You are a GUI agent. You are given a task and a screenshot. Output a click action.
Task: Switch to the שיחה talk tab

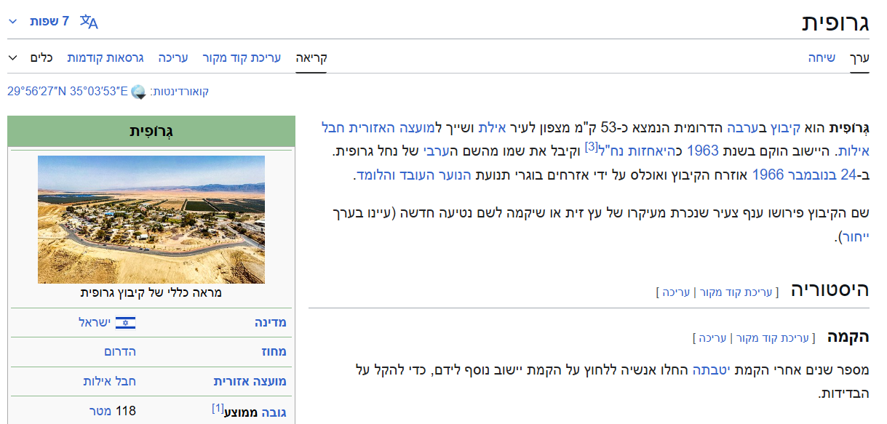[x=822, y=57]
